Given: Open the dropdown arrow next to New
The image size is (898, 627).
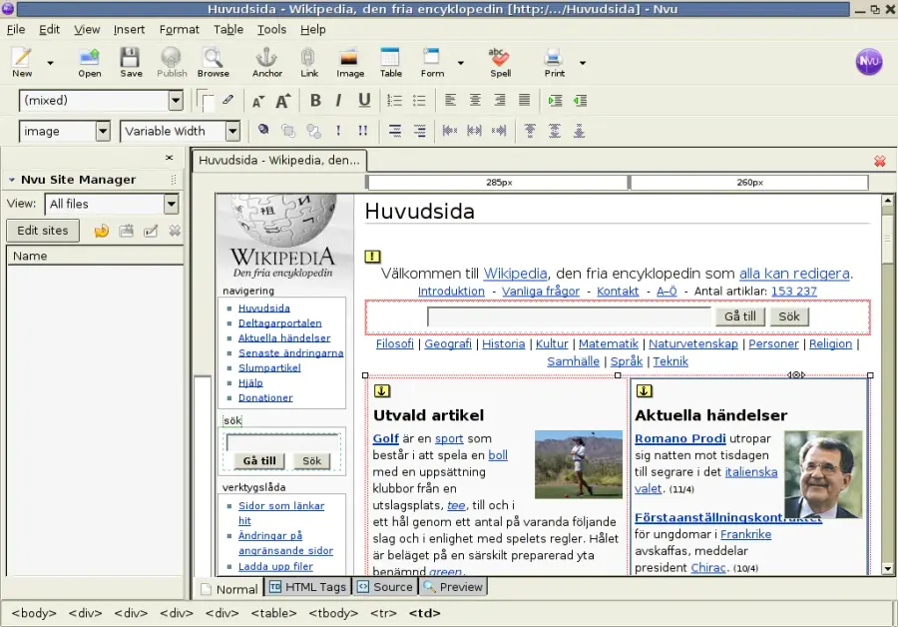Looking at the screenshot, I should pos(51,63).
